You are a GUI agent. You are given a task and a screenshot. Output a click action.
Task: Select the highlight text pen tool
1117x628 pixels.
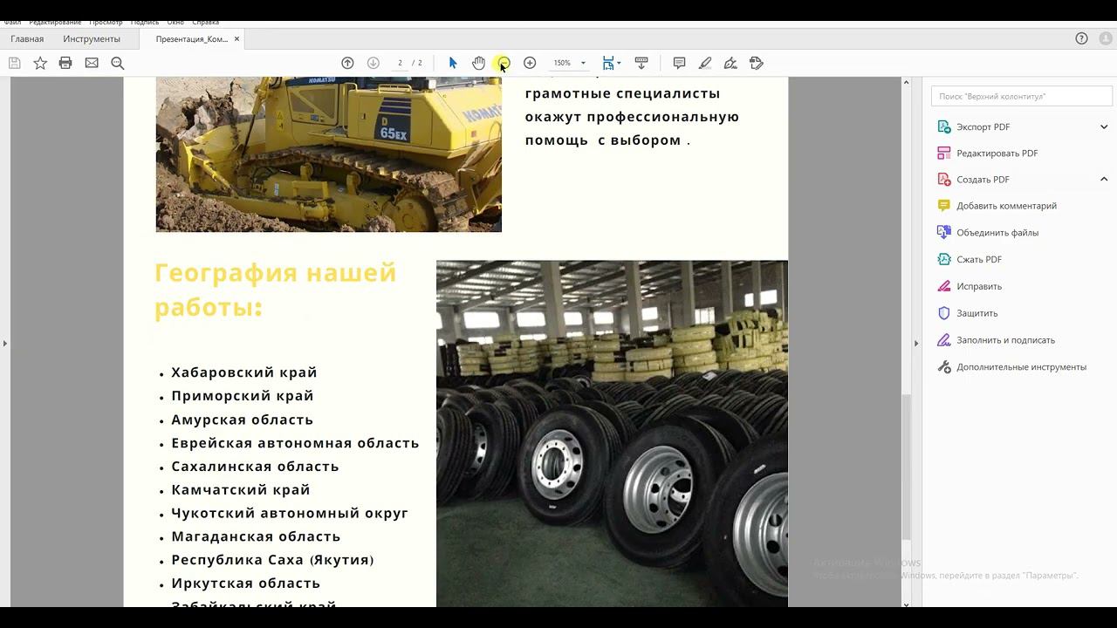[x=705, y=63]
